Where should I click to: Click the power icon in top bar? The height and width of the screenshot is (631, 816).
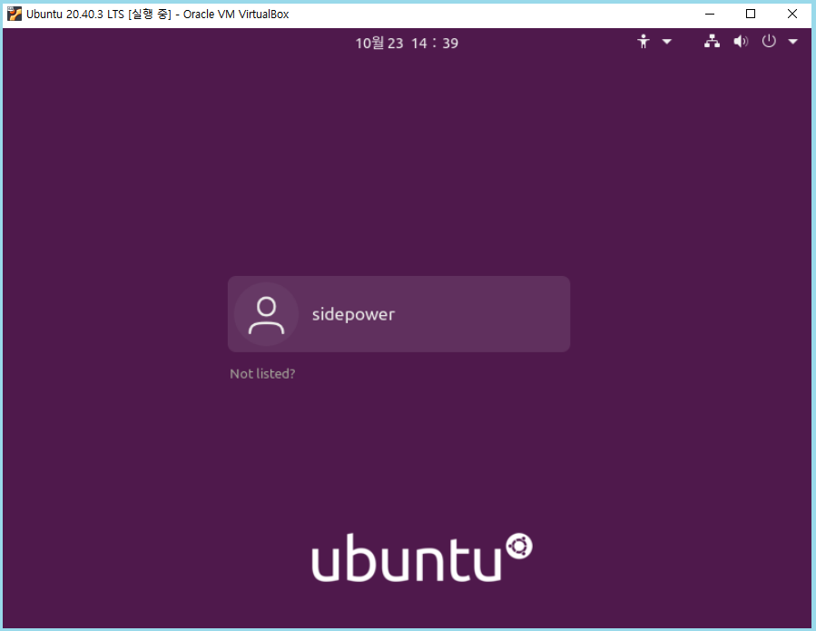[769, 41]
